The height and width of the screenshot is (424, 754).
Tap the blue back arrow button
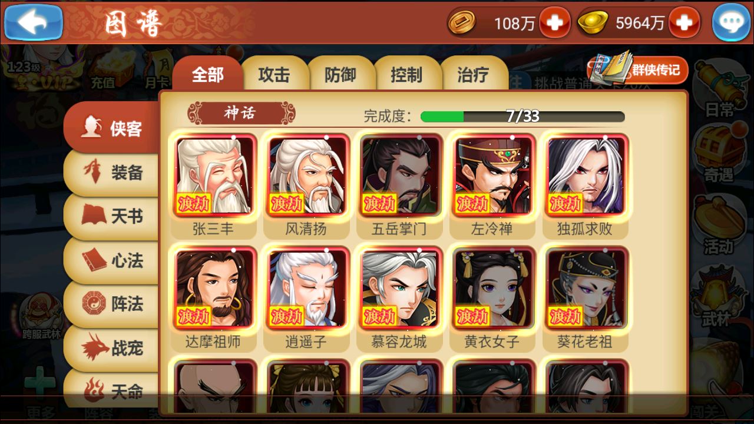(x=33, y=22)
